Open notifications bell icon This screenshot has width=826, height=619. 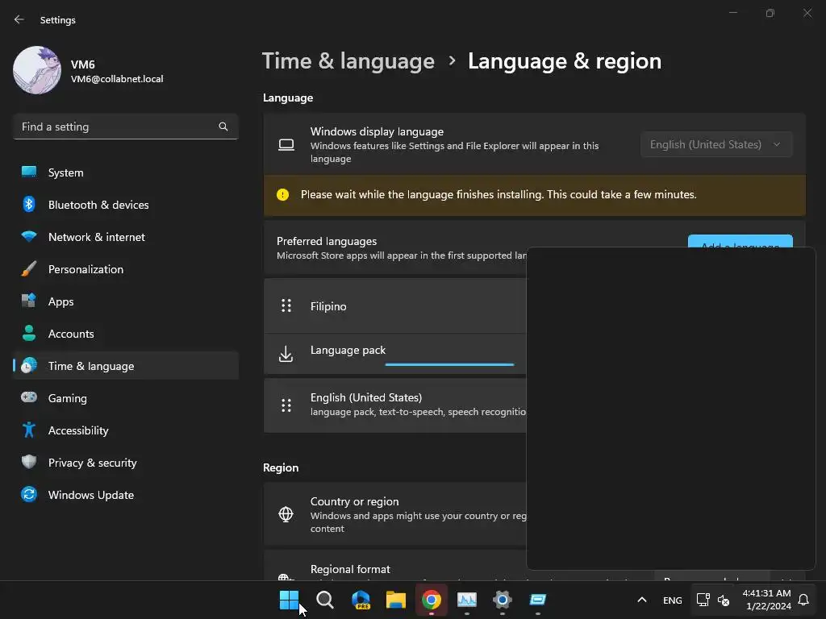coord(803,600)
